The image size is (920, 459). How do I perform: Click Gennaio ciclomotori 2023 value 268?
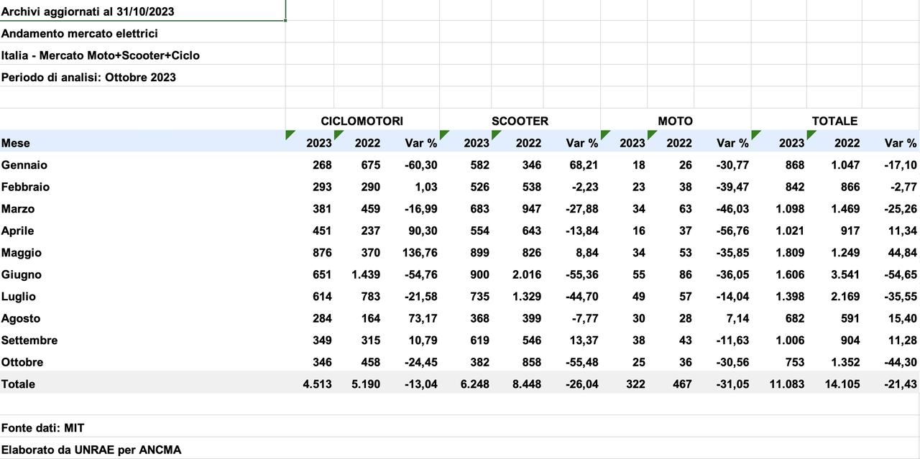point(322,164)
